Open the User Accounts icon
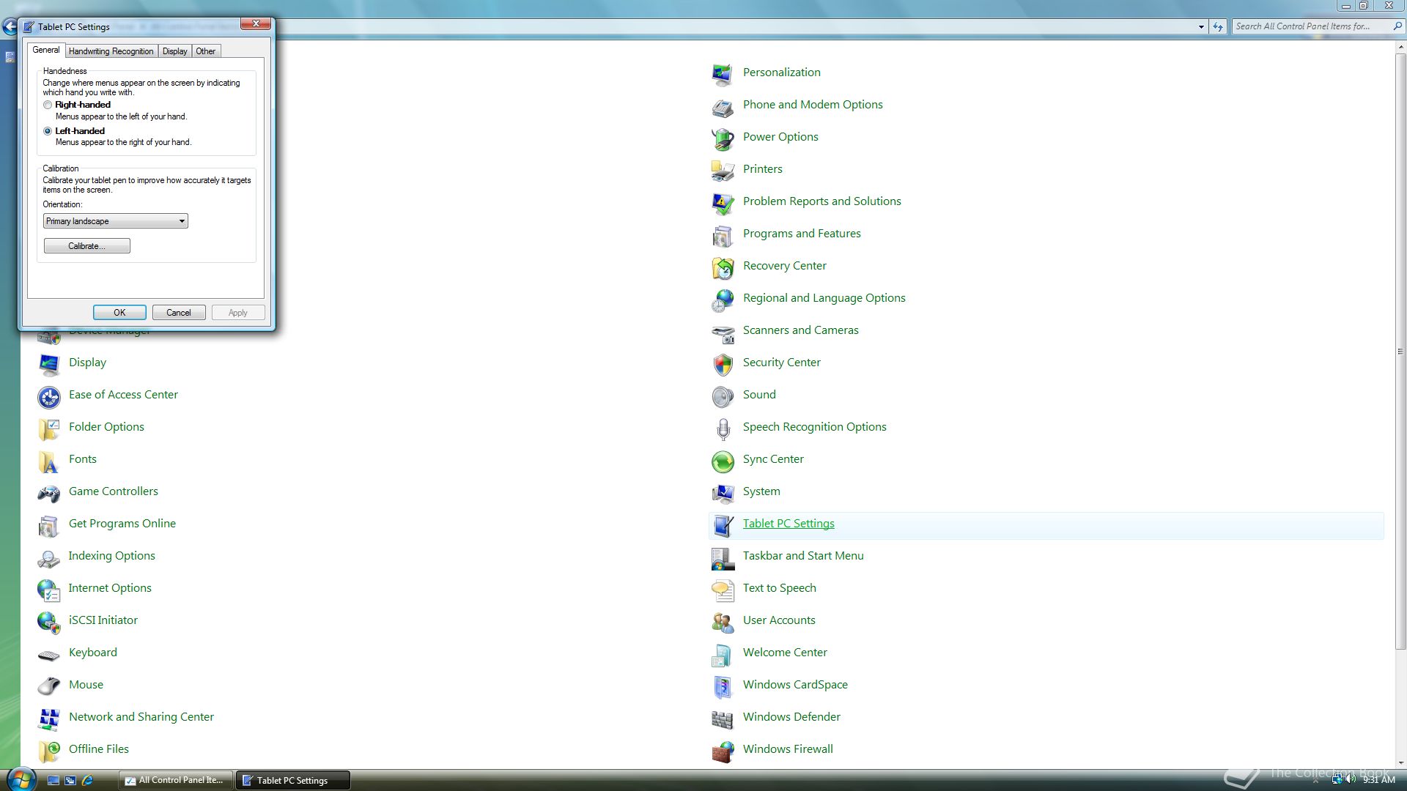This screenshot has width=1407, height=791. 723,621
